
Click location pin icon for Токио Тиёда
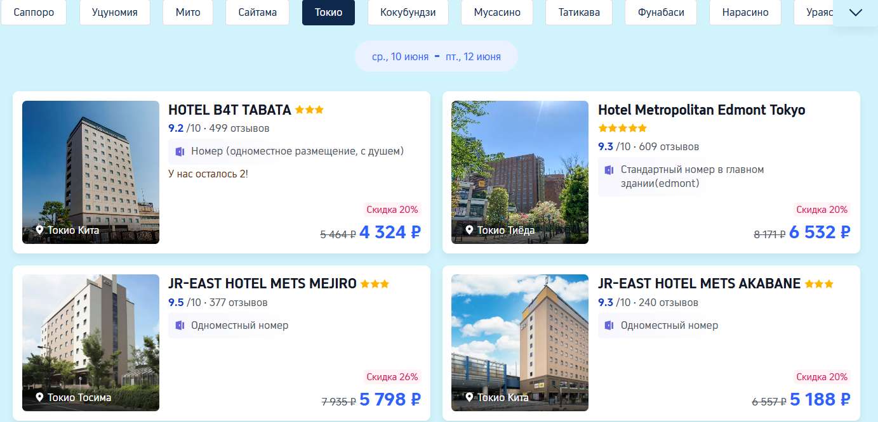coord(469,230)
